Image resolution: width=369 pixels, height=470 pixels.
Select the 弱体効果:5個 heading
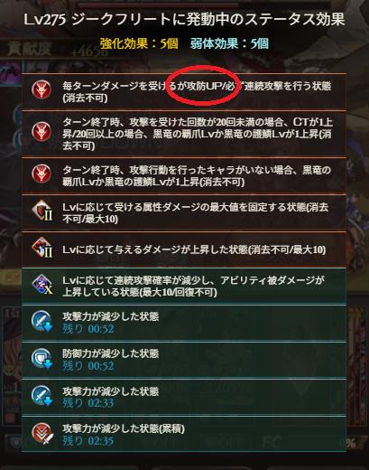coord(229,43)
